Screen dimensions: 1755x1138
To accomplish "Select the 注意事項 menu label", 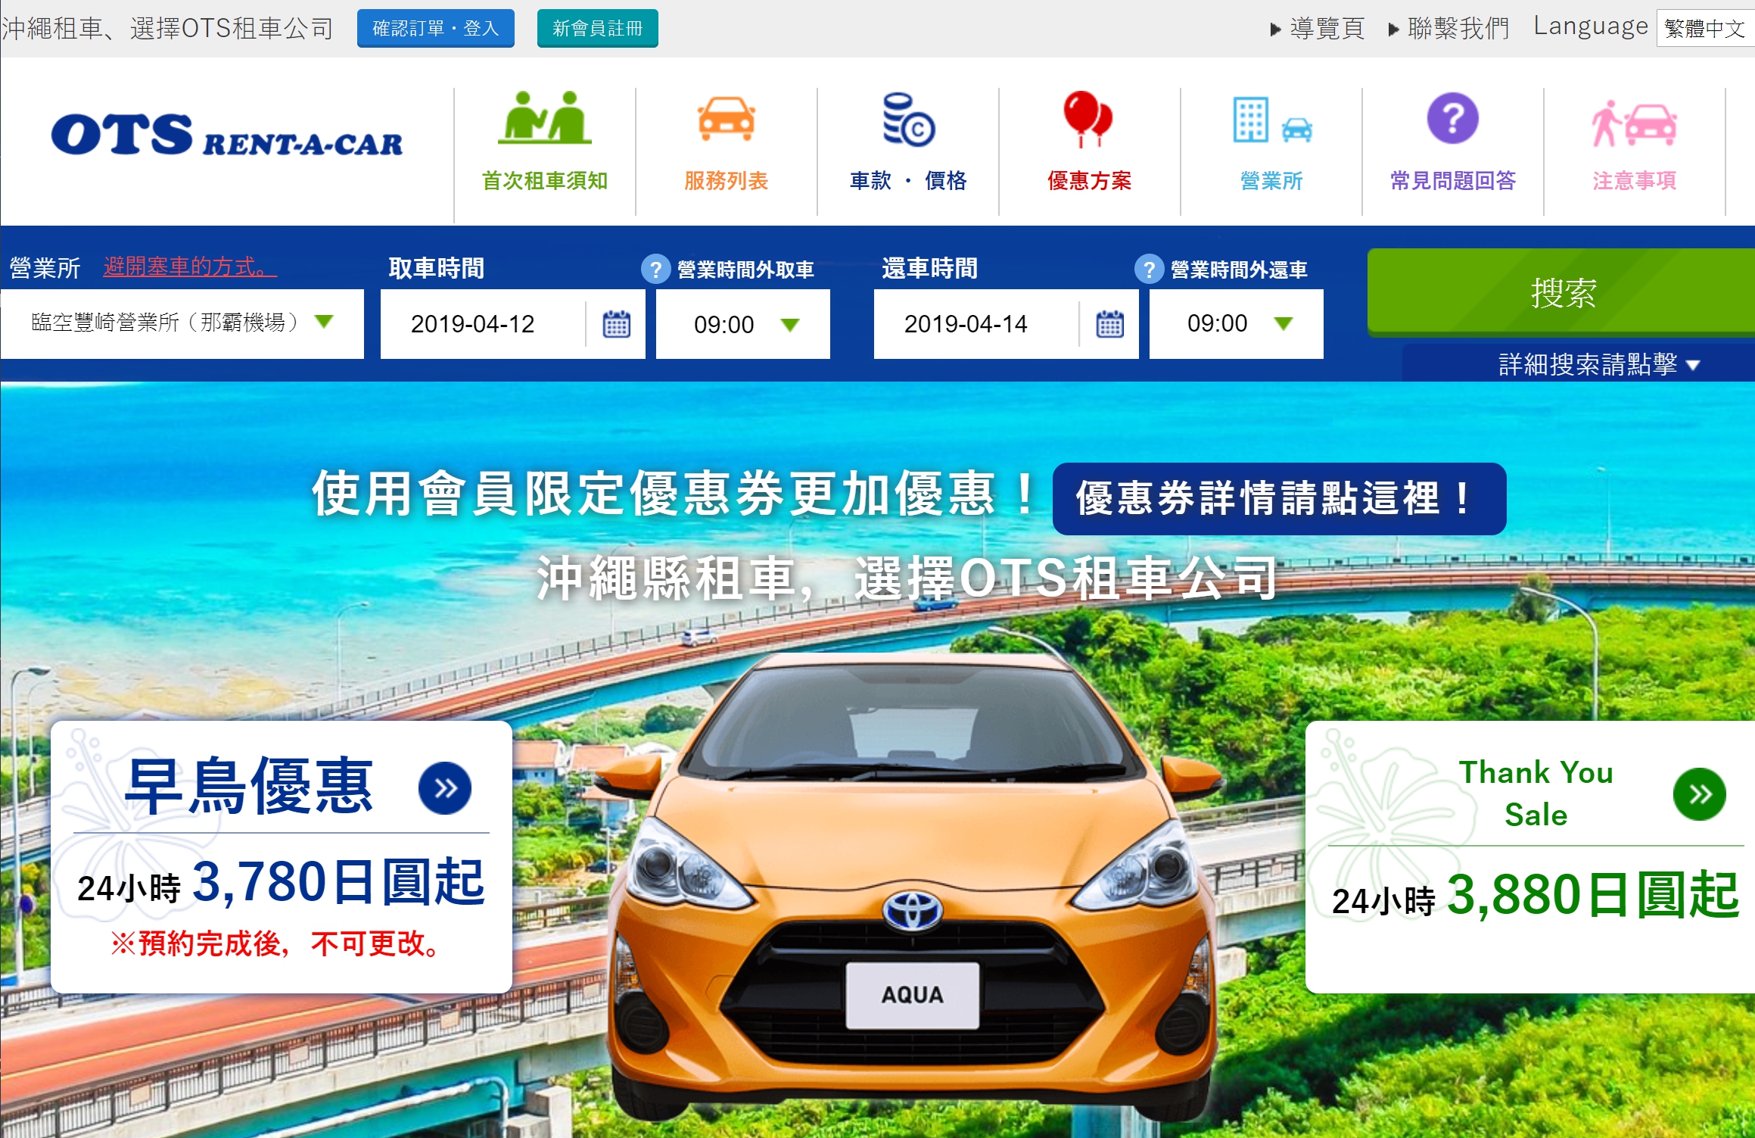I will [x=1634, y=181].
